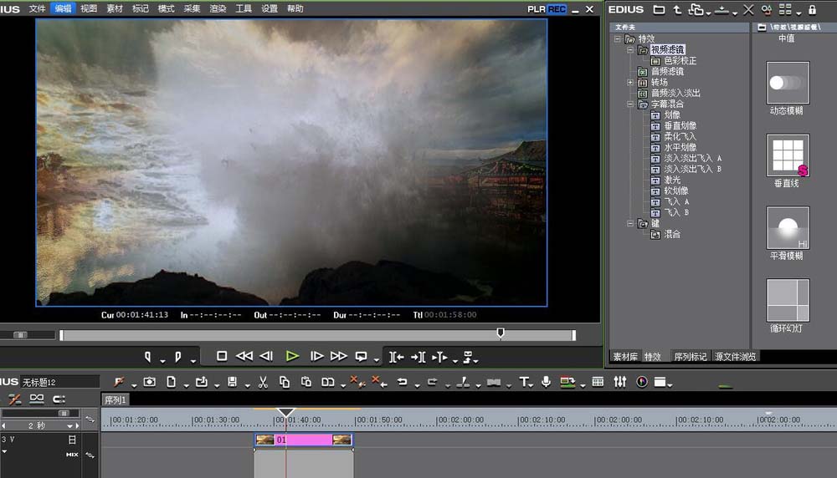Screen dimensions: 837x478
Task: Switch to the 源文件浏览 tab
Action: pos(735,357)
